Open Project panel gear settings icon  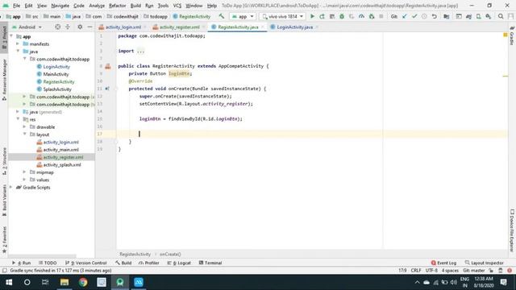tap(80, 27)
